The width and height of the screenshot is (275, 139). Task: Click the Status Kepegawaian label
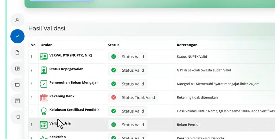click(66, 69)
